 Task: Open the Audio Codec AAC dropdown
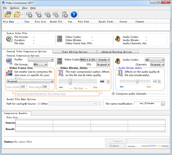pyautogui.click(x=155, y=60)
